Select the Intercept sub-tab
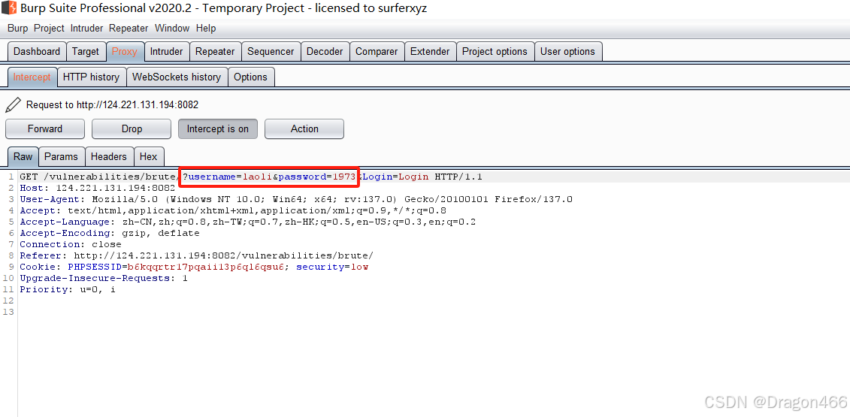The width and height of the screenshot is (850, 417). [x=32, y=77]
